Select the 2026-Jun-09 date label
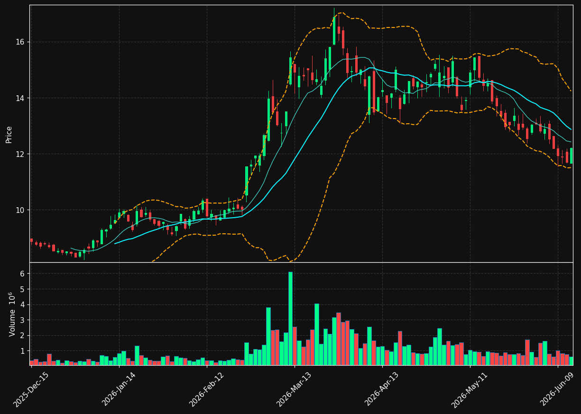Image resolution: width=581 pixels, height=414 pixels. coord(557,389)
